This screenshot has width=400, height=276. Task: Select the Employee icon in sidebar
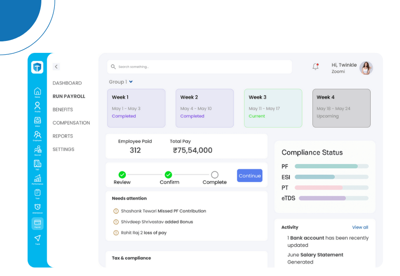coord(37,135)
